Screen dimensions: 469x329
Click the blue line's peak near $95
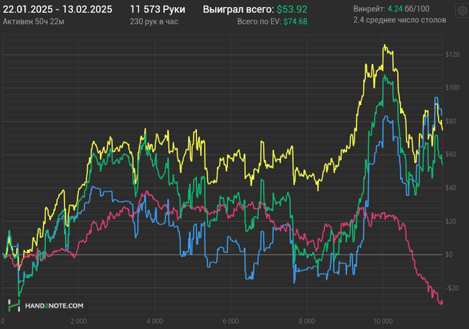pyautogui.click(x=436, y=98)
